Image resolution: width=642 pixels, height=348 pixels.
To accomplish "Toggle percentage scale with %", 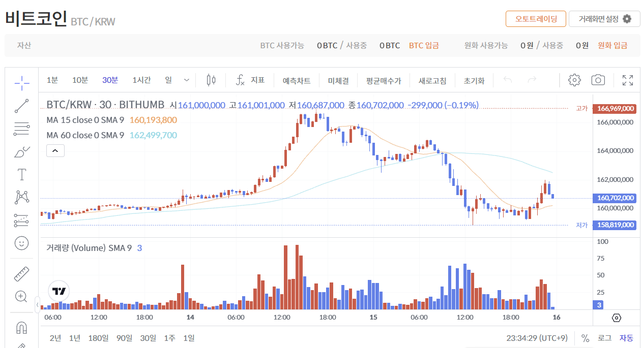I will coord(585,337).
